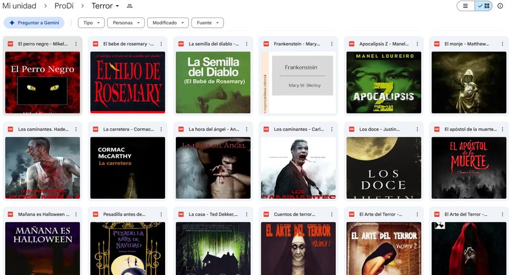Expand the Terror folder dropdown menu
509x275 pixels.
click(x=117, y=6)
